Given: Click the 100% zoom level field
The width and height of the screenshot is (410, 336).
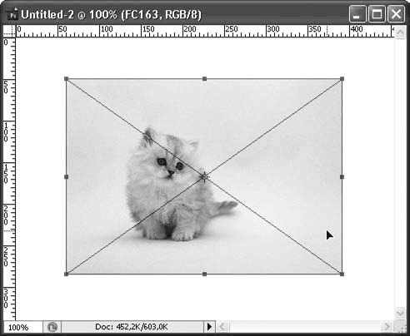Looking at the screenshot, I should pyautogui.click(x=22, y=327).
